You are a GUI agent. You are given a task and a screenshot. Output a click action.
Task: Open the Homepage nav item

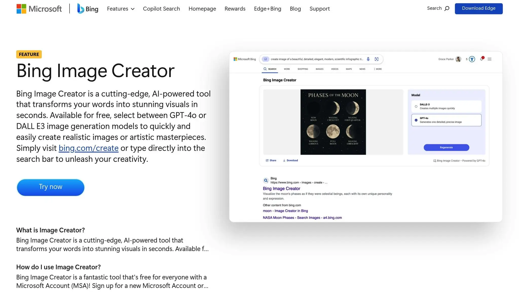click(x=202, y=9)
